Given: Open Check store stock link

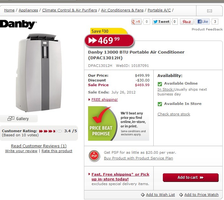Looking at the screenshot, I should [174, 114].
